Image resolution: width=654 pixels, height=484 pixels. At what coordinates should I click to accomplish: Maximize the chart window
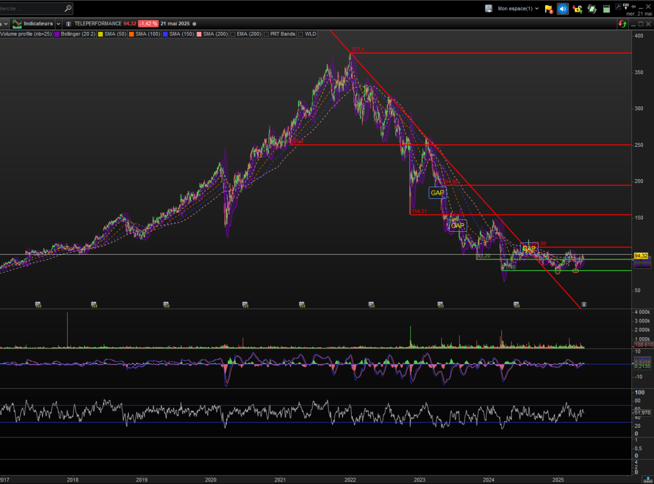(641, 24)
